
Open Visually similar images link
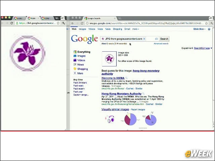[115, 109]
